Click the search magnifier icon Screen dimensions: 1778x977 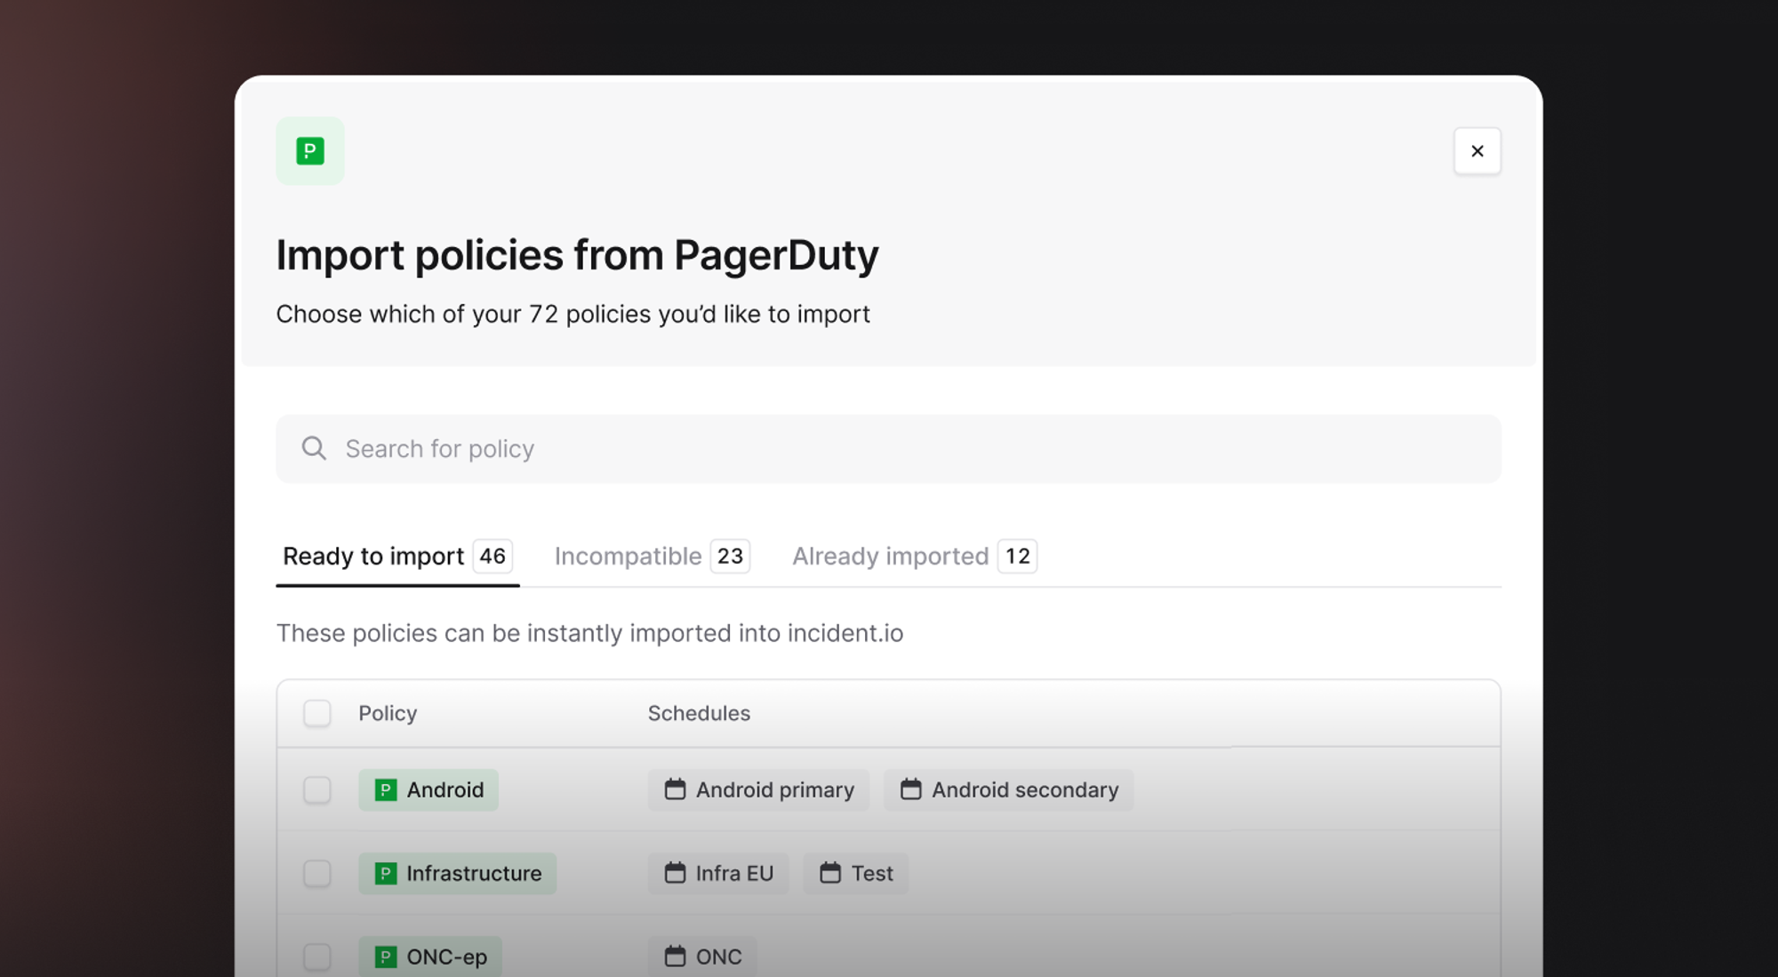coord(314,448)
